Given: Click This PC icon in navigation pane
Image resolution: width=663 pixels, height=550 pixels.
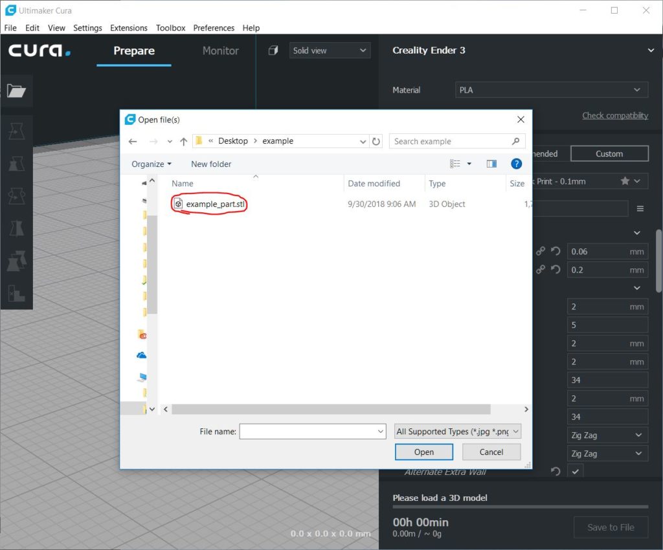Looking at the screenshot, I should 142,377.
